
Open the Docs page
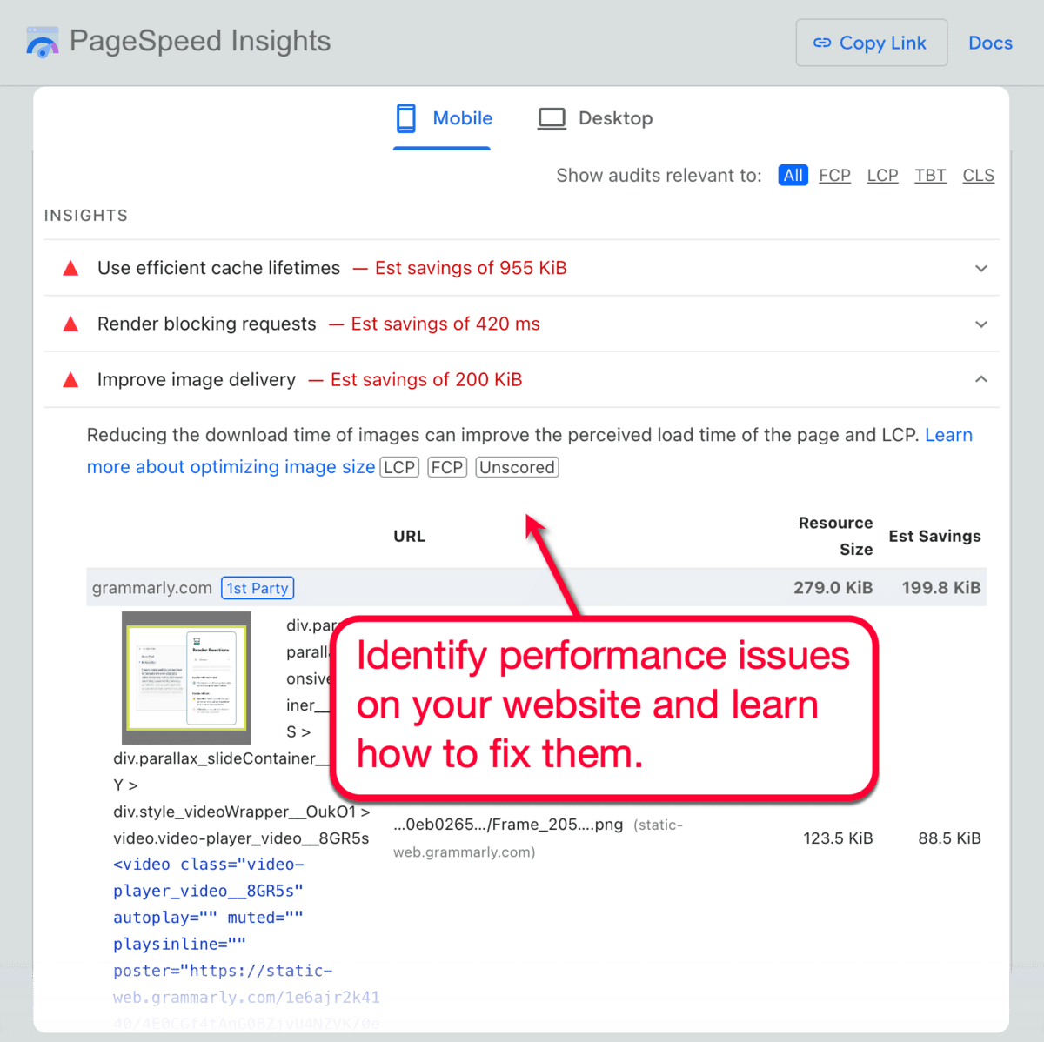point(990,43)
